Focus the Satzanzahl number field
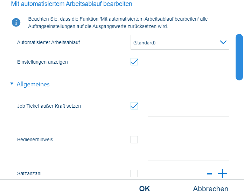244x193 pixels. [175, 173]
